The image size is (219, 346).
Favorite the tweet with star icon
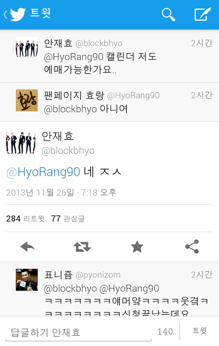[x=137, y=247]
